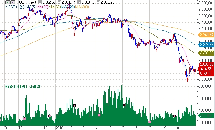Screen dimensions: 215x130
Task: Select the orange 2,349.84 price tag
Action: [x=206, y=35]
